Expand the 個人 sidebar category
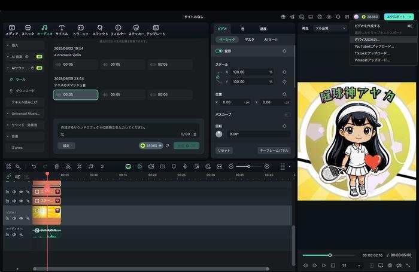The height and width of the screenshot is (272, 419). tap(25, 45)
